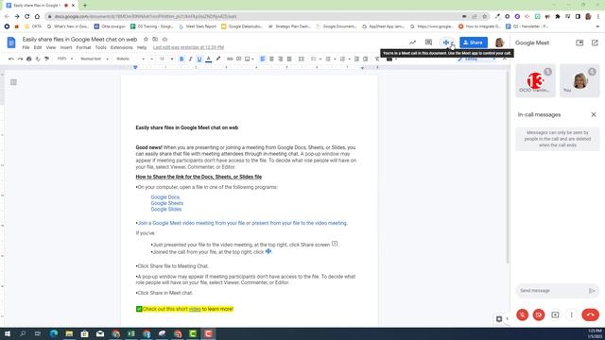The width and height of the screenshot is (605, 340).
Task: Increase font size with plus button
Action: pyautogui.click(x=172, y=59)
